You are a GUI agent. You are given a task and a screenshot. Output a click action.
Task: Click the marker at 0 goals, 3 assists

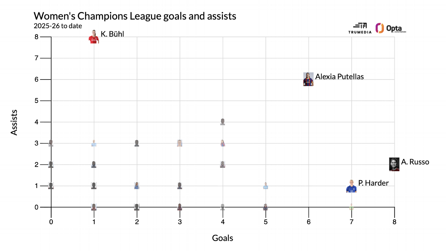point(51,143)
